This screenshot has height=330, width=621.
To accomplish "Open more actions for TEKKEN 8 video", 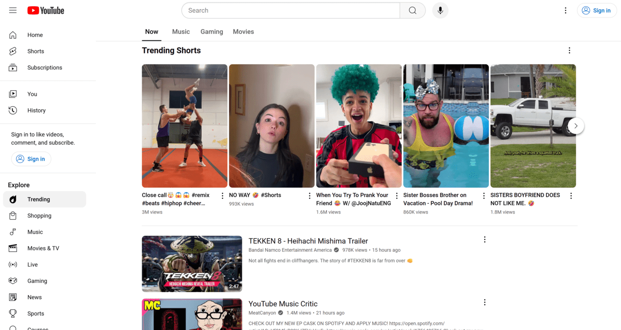I will (484, 240).
